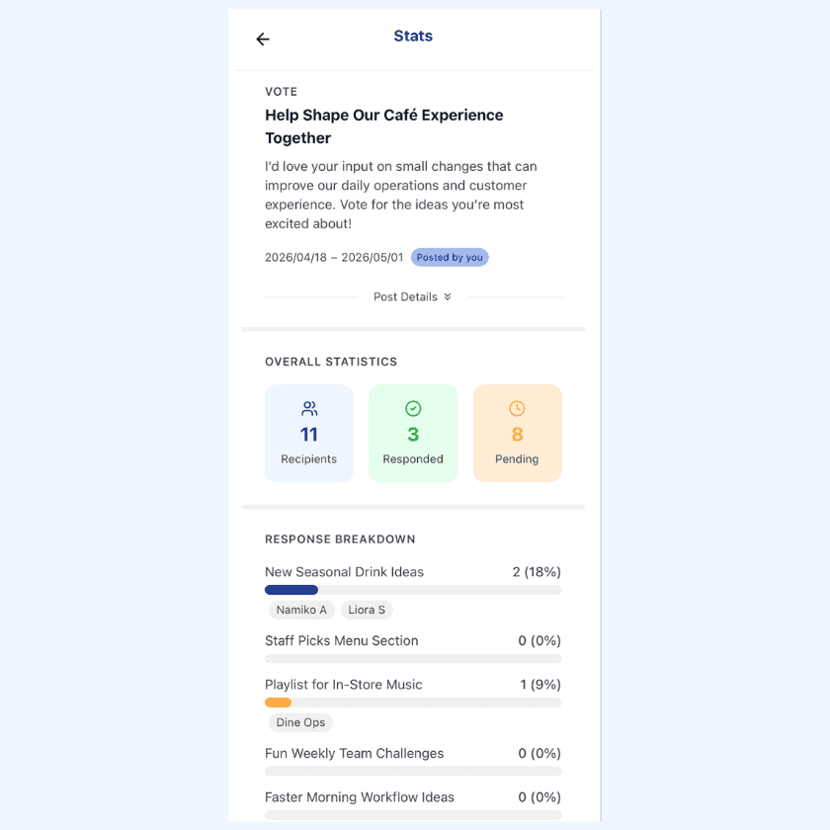
Task: Click the Staff Picks Menu Section option
Action: point(342,640)
